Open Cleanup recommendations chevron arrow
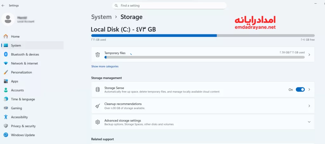This screenshot has height=144, width=325. 309,106
